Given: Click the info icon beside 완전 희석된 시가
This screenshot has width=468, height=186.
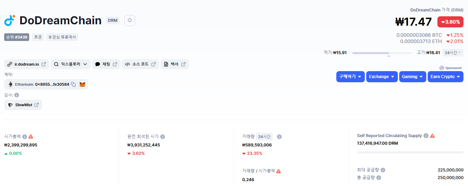Looking at the screenshot, I should 163,137.
